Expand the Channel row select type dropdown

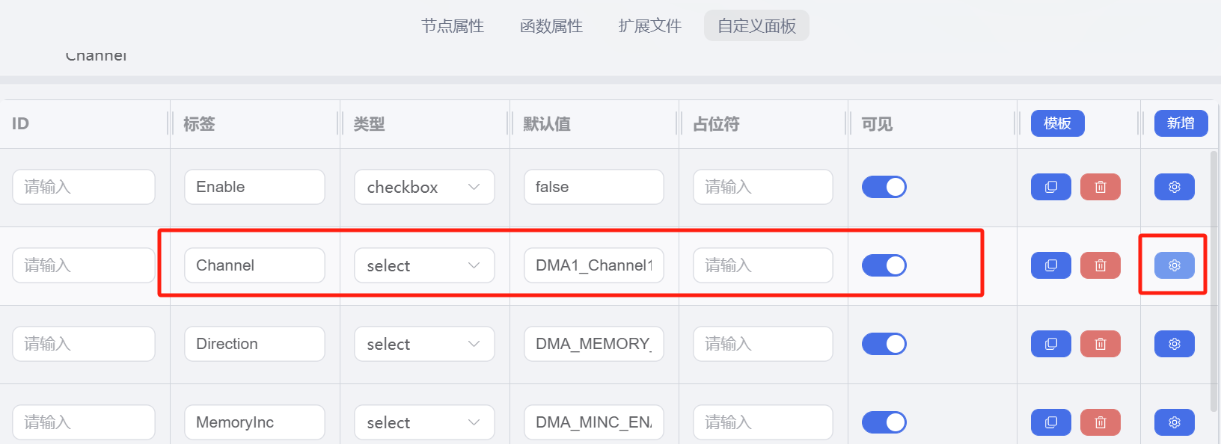(424, 265)
